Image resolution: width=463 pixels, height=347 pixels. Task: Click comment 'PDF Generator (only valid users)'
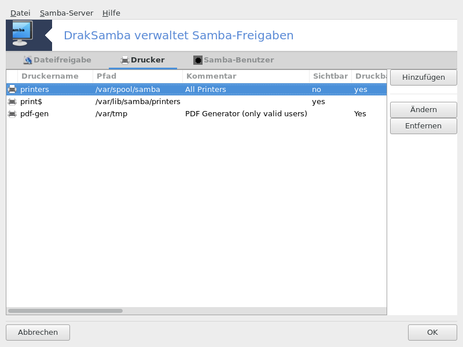click(x=247, y=114)
